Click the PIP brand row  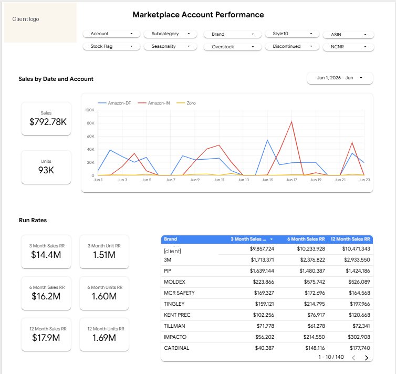tap(267, 271)
